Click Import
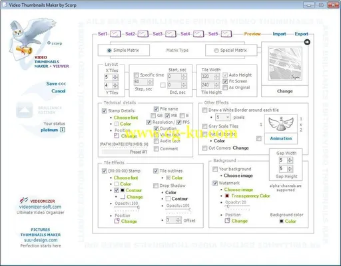This screenshot has height=266, width=341. pos(279,34)
